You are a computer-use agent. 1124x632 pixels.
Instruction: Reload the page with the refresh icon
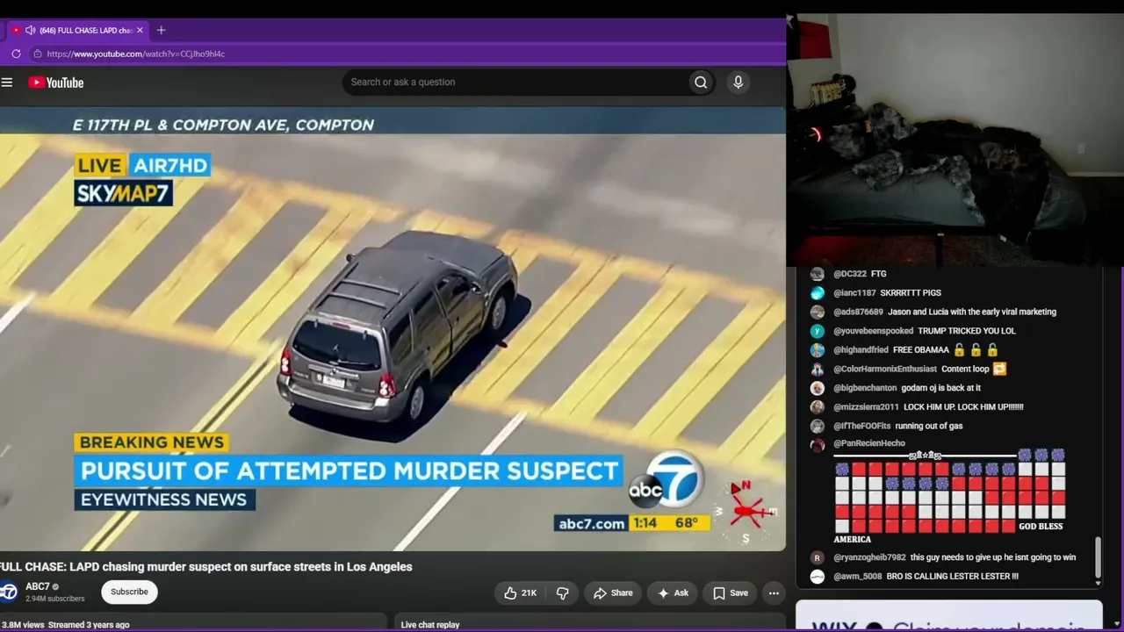[16, 54]
